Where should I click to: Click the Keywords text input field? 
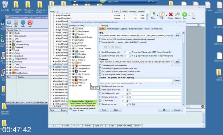136,62
